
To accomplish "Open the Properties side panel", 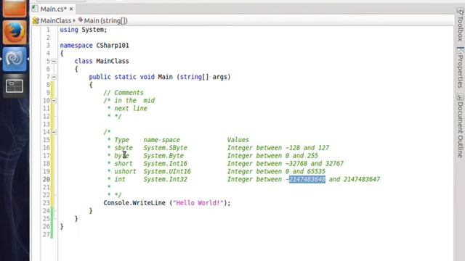I will pos(460,67).
